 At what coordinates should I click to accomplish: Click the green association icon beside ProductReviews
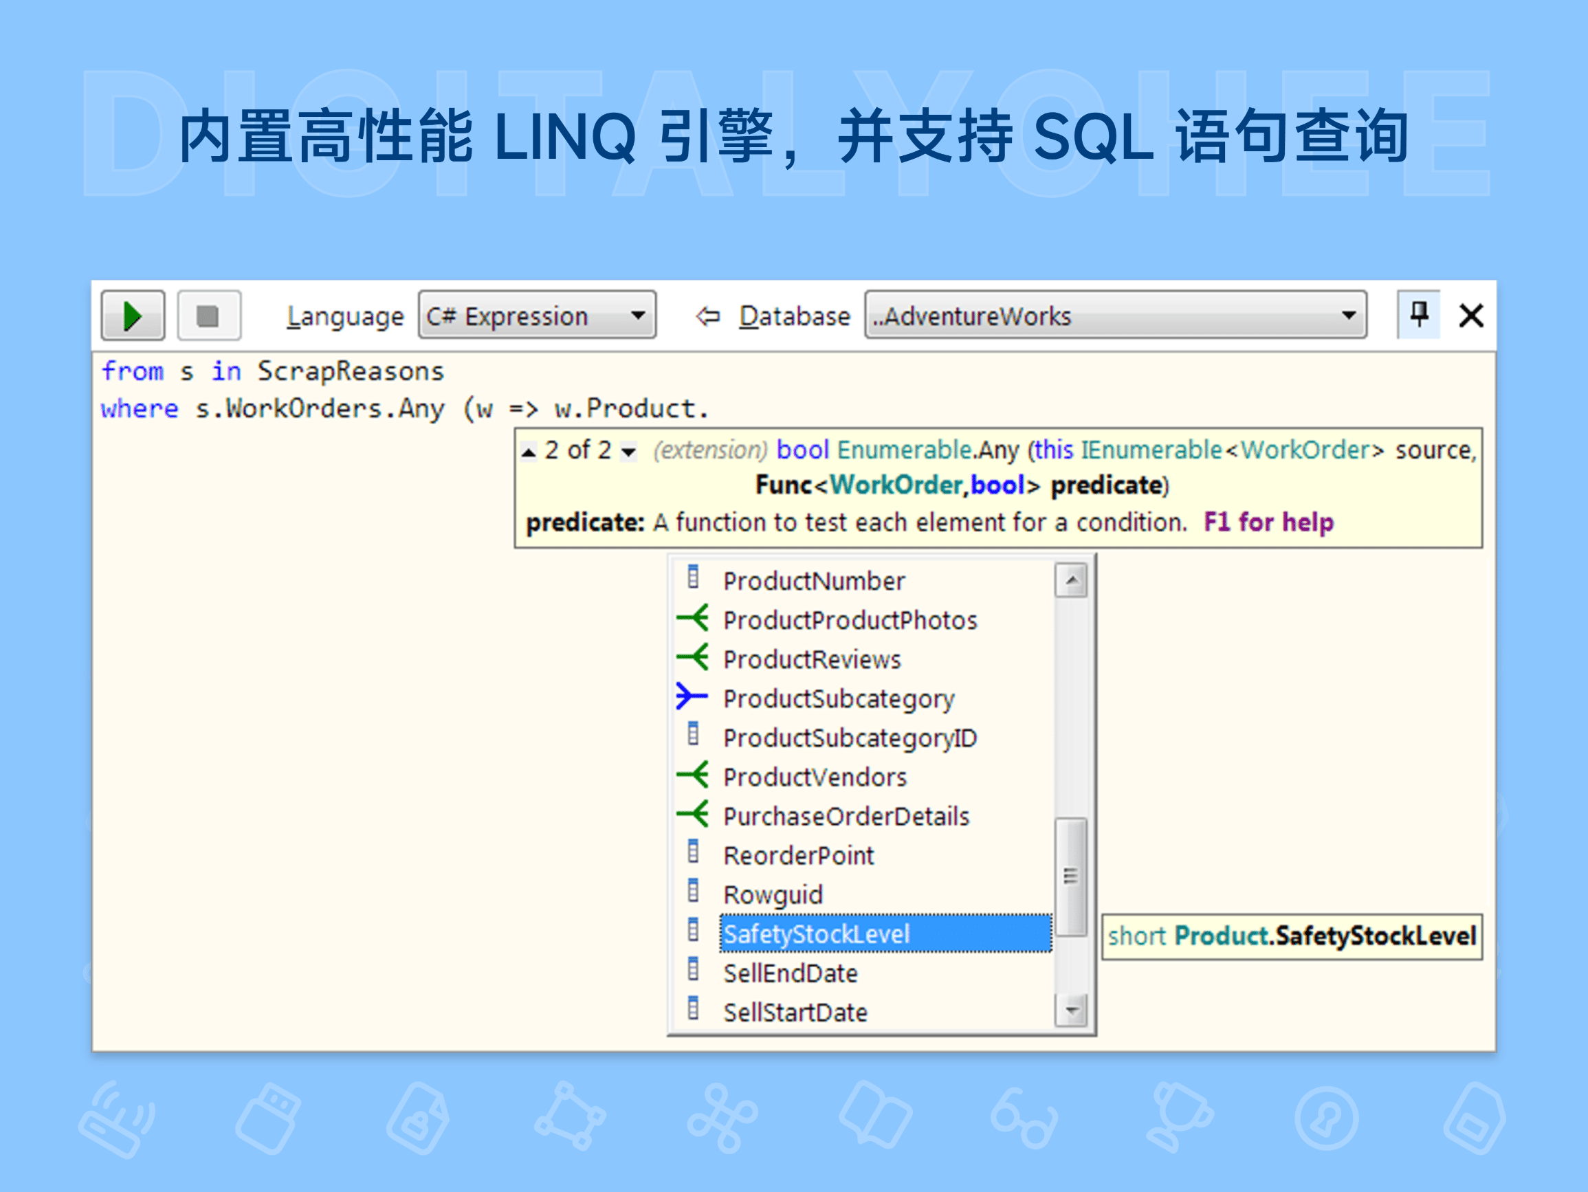point(692,659)
